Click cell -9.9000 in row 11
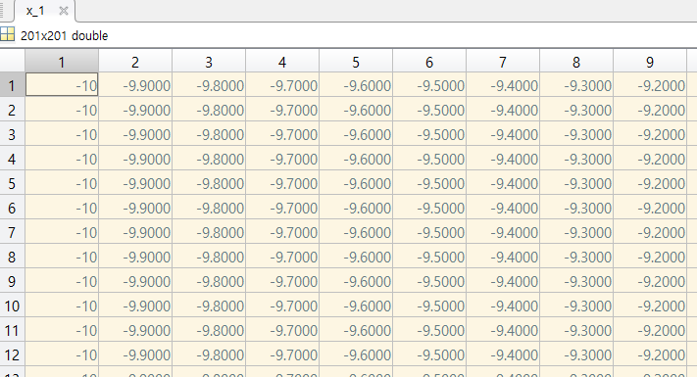 click(x=135, y=329)
